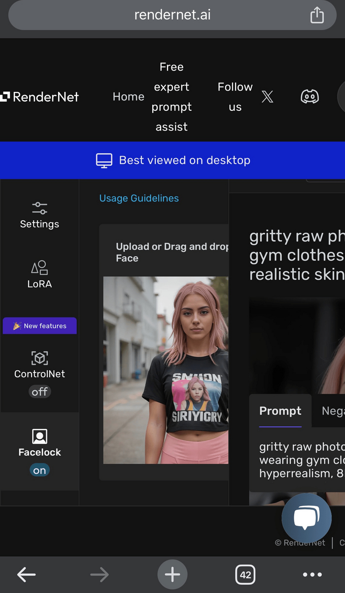Toggle the Facelock on switch
This screenshot has width=345, height=593.
(x=39, y=470)
